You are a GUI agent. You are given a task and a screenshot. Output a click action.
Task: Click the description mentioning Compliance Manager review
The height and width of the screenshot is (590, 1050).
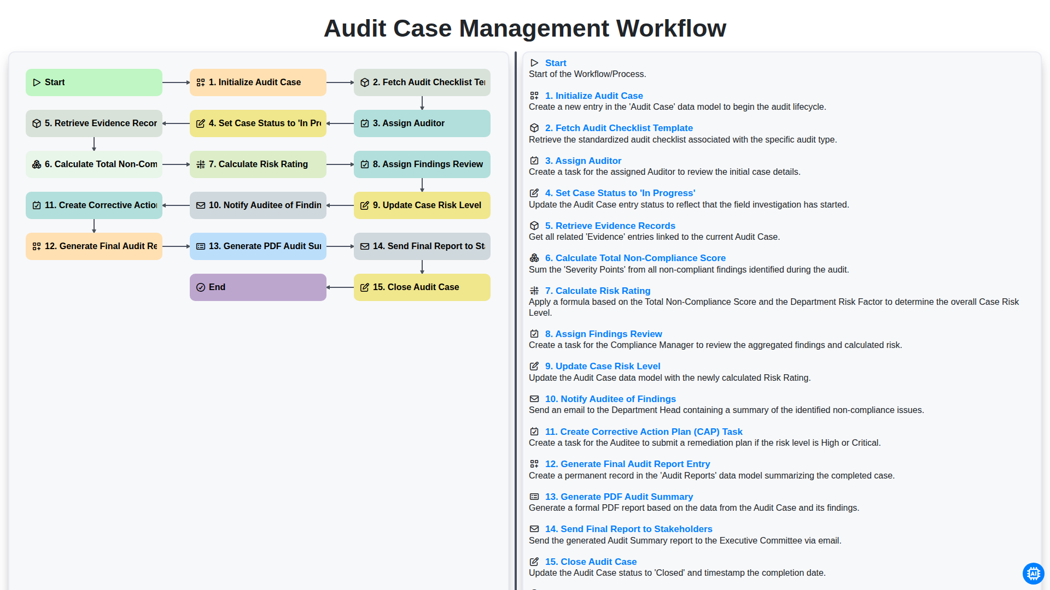click(x=715, y=345)
